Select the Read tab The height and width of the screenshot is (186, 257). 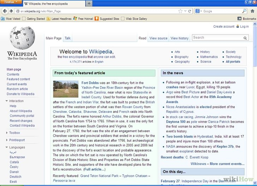point(142,38)
